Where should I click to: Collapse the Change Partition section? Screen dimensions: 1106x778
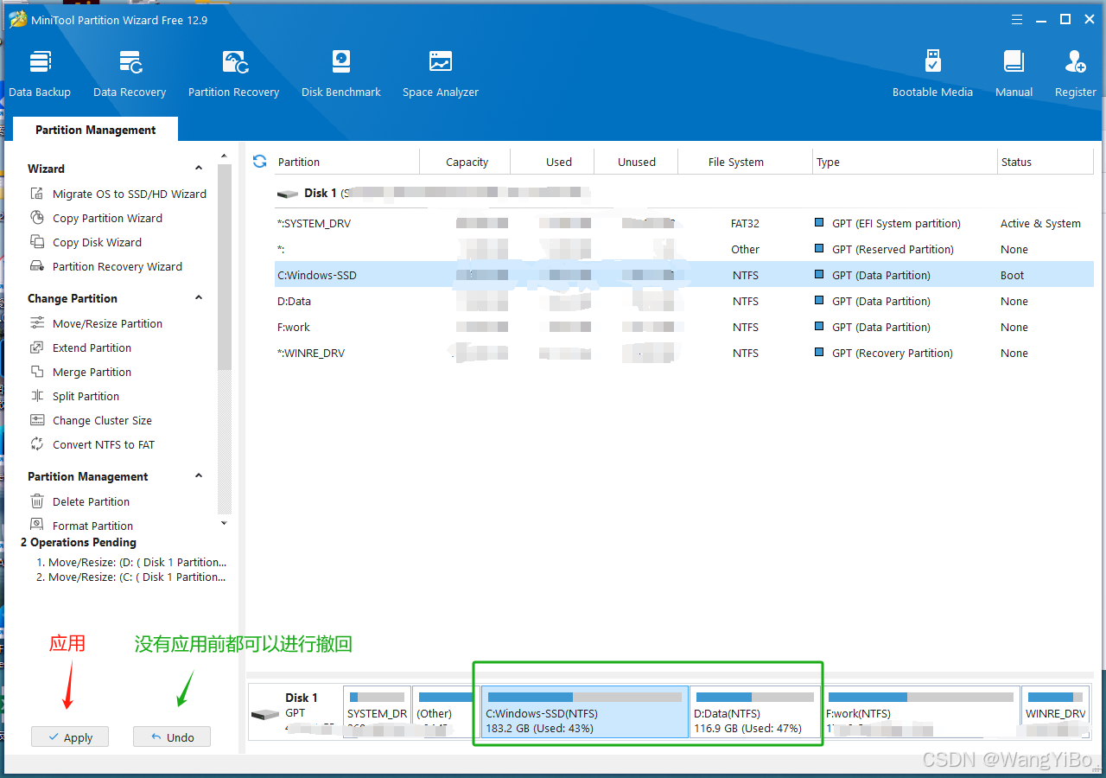coord(199,298)
